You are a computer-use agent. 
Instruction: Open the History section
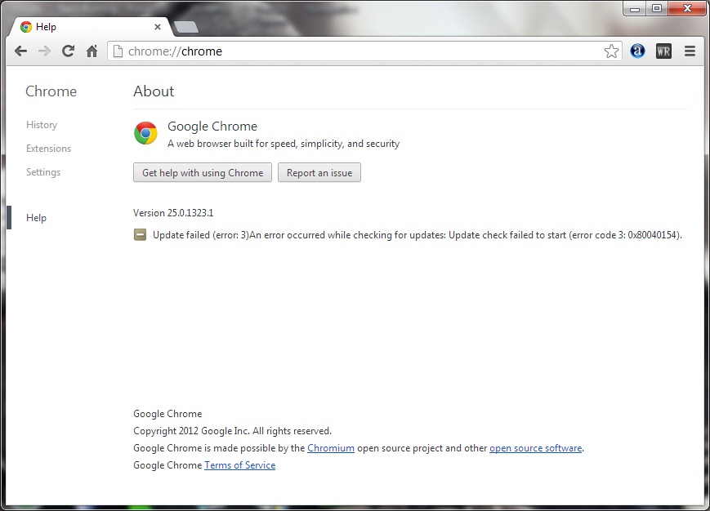pos(42,125)
